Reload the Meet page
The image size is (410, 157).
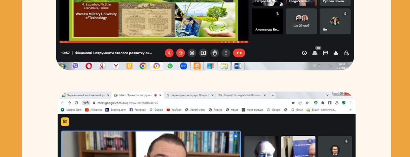point(76,103)
